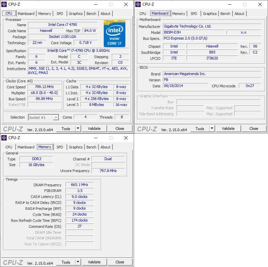Select the Bench tab in the Mainboard window
This screenshot has height=267, width=268.
[225, 14]
